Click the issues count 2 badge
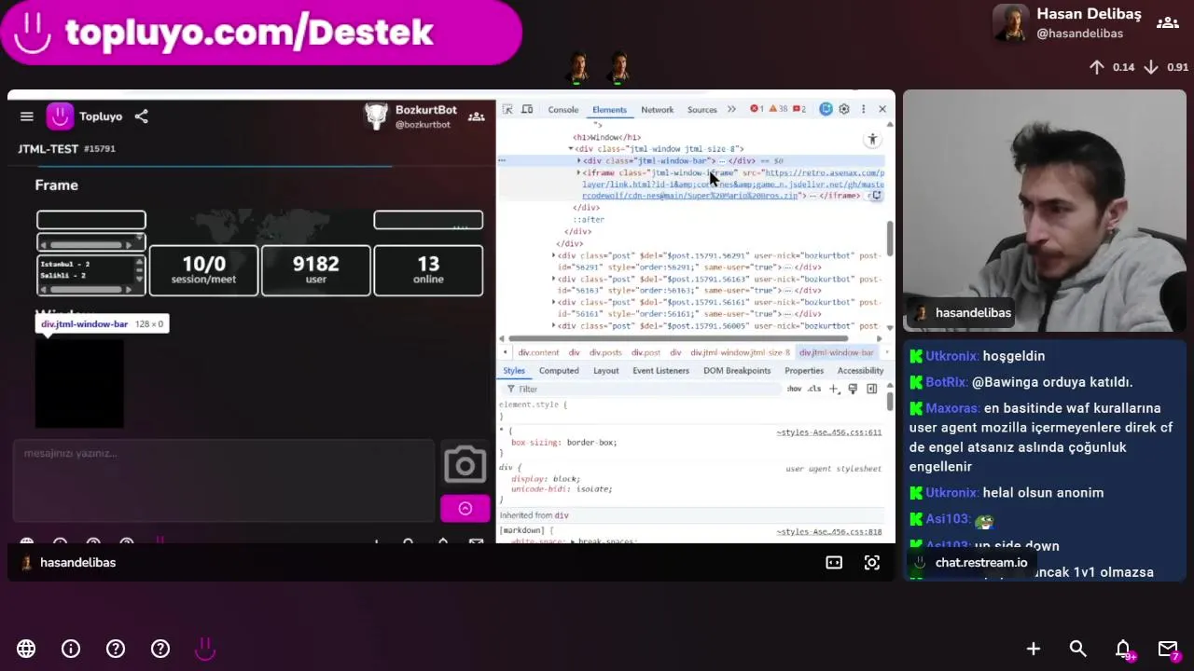1194x671 pixels. pyautogui.click(x=799, y=110)
